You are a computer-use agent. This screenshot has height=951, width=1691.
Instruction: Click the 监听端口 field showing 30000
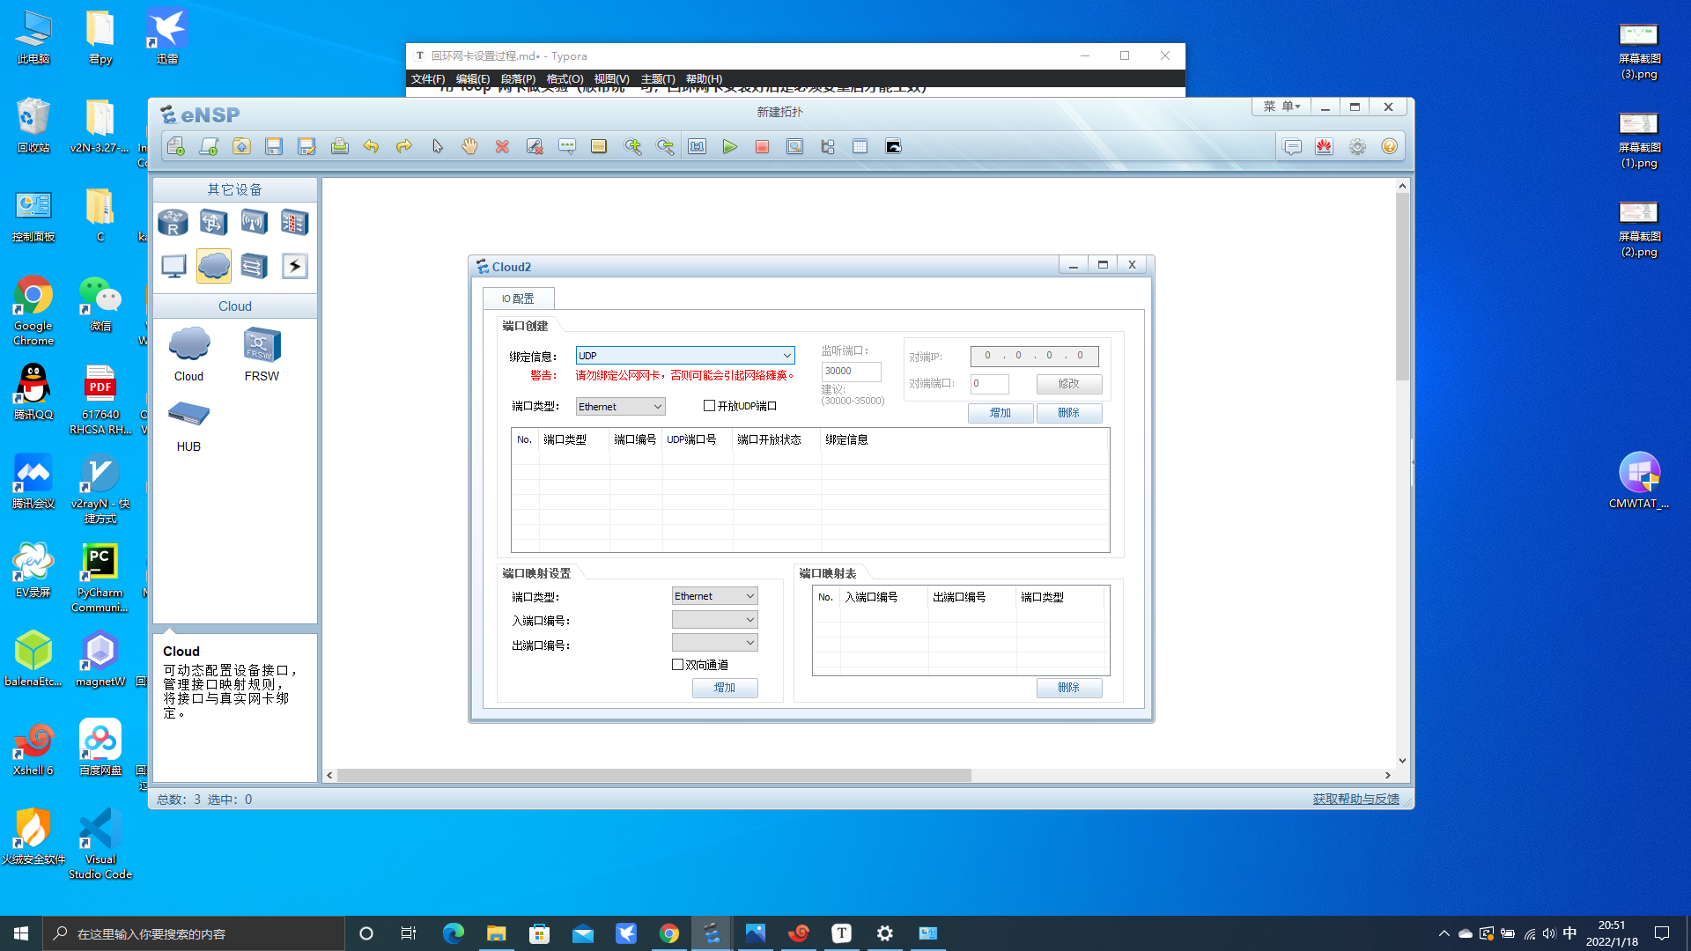pos(851,372)
